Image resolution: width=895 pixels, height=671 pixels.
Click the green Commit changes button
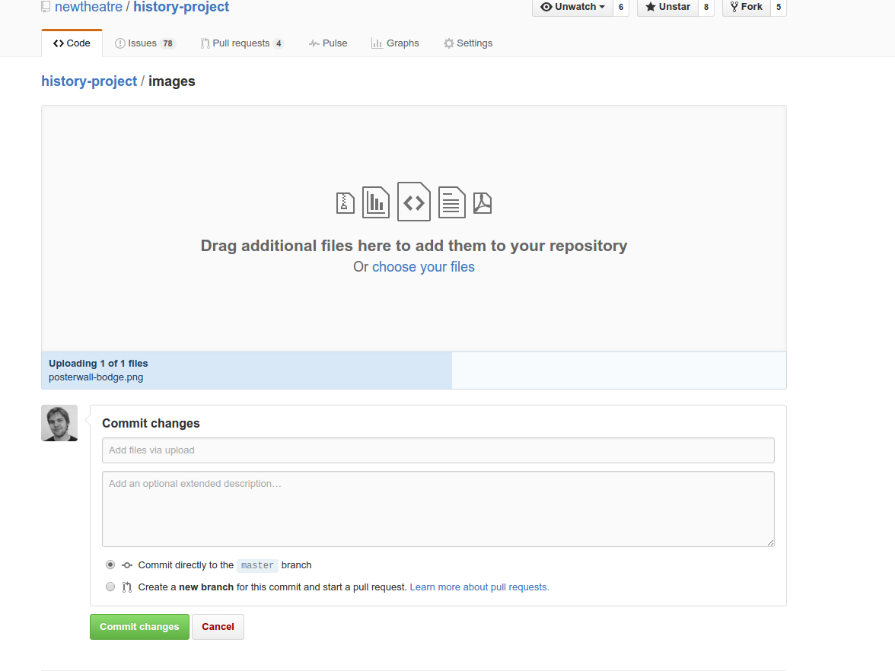(x=139, y=627)
